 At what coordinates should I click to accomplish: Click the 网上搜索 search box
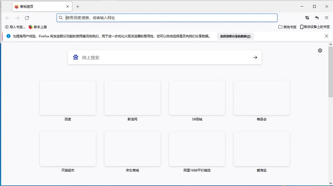[165, 57]
